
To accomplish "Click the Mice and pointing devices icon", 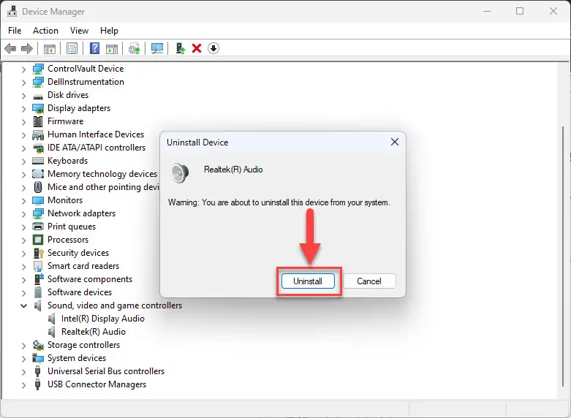I will pos(38,187).
